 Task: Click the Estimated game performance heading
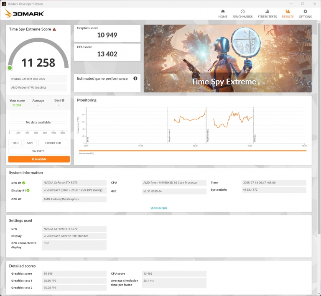point(102,79)
